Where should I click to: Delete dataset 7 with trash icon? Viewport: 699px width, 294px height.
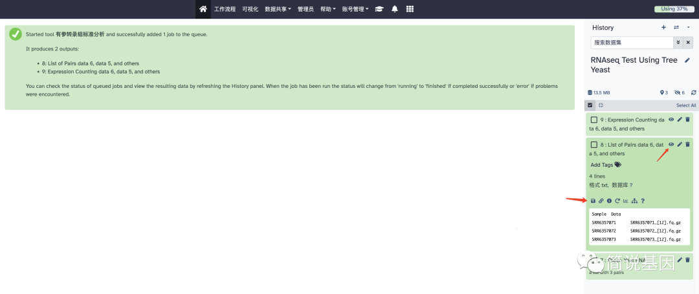(x=687, y=260)
